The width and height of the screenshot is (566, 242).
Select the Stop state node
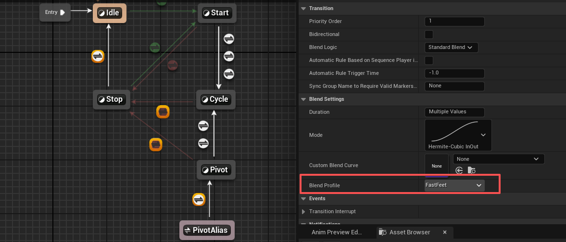pyautogui.click(x=111, y=99)
